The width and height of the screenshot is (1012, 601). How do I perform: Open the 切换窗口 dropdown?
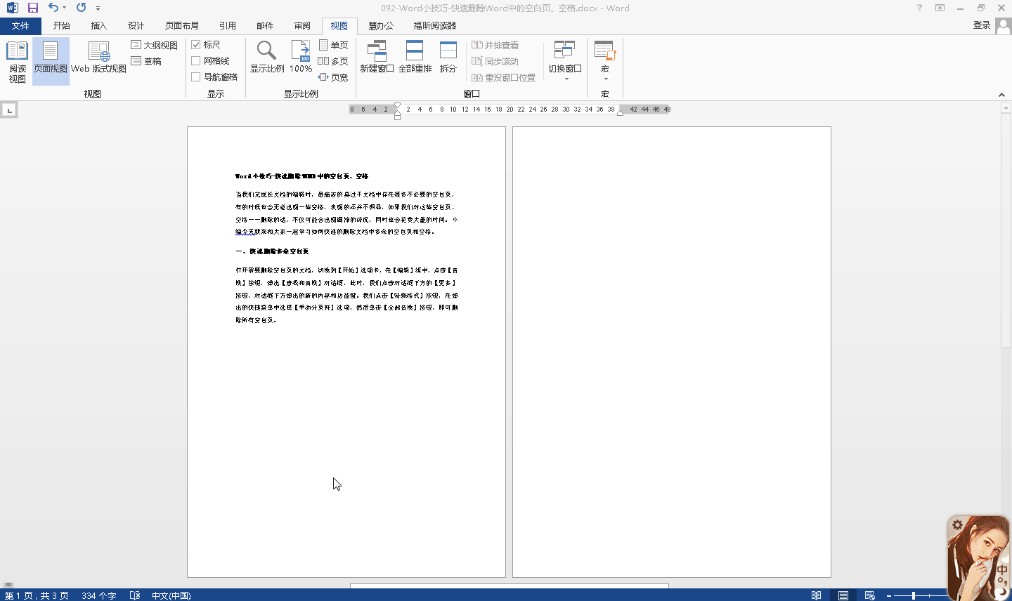coord(564,60)
